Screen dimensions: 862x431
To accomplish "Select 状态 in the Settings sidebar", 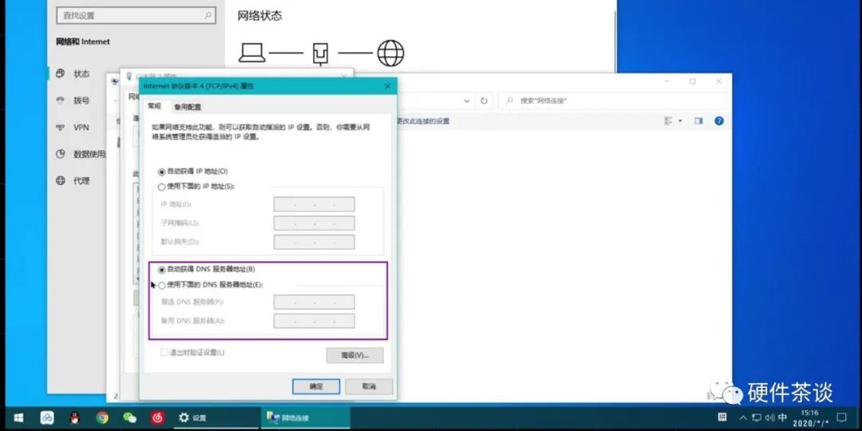I will pyautogui.click(x=81, y=73).
